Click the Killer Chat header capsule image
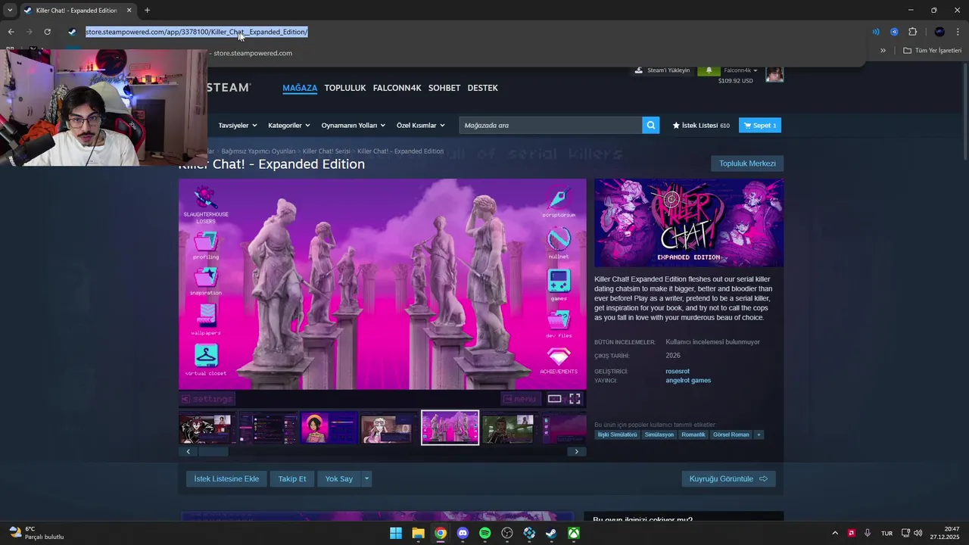Viewport: 969px width, 545px height. tap(689, 223)
